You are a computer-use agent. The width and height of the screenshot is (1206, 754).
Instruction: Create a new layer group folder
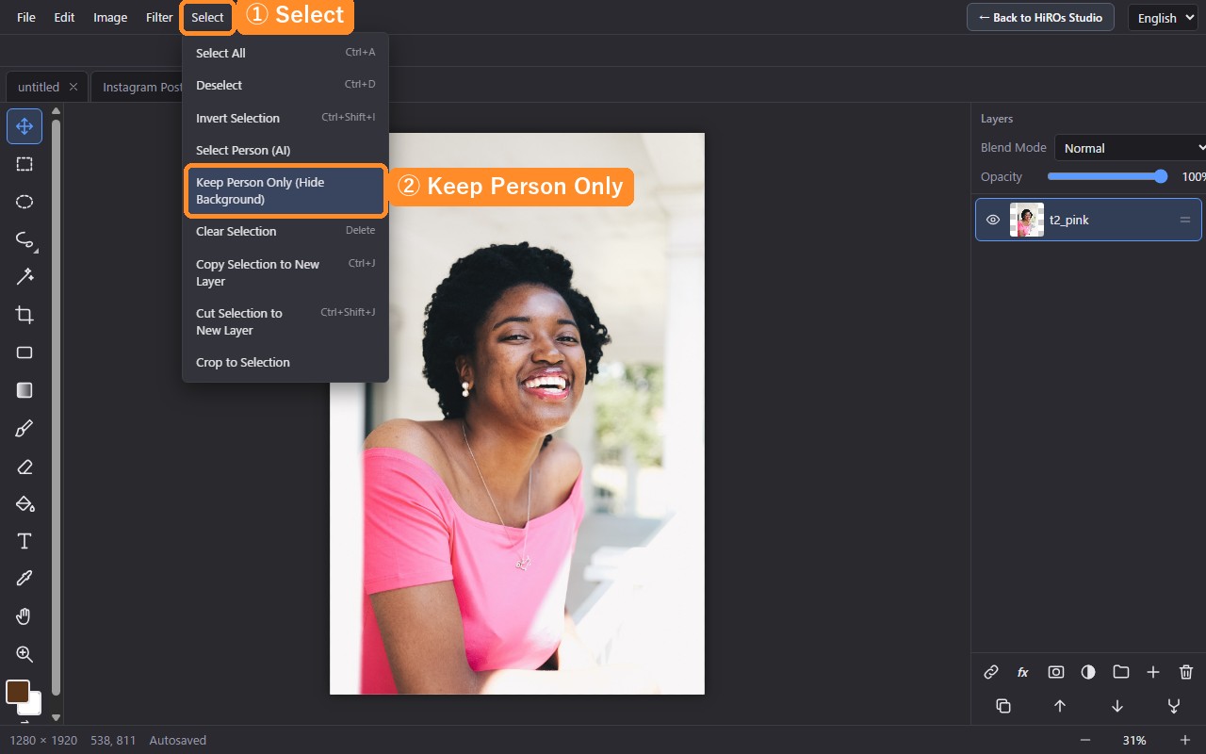click(x=1121, y=672)
